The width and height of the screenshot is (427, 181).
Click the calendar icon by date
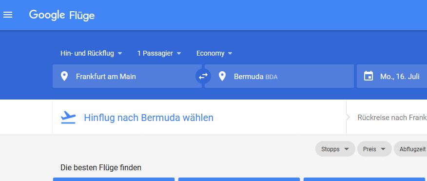pos(369,76)
